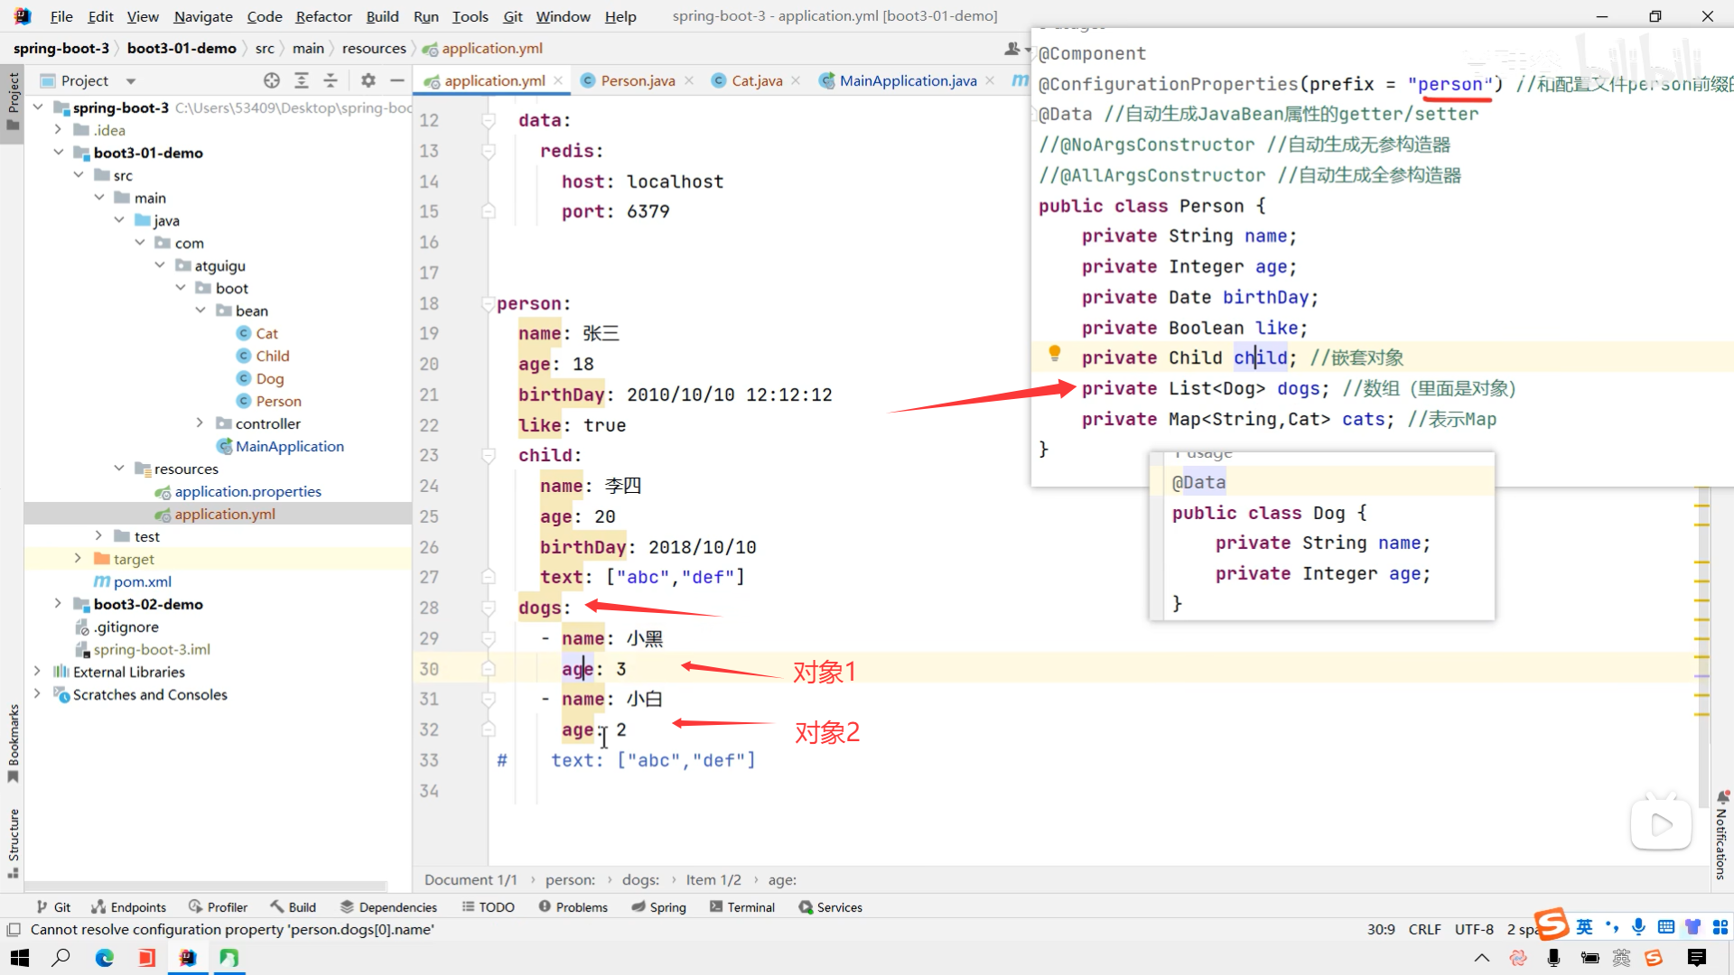Toggle fold marker at person line 18
Image resolution: width=1734 pixels, height=975 pixels.
(488, 304)
